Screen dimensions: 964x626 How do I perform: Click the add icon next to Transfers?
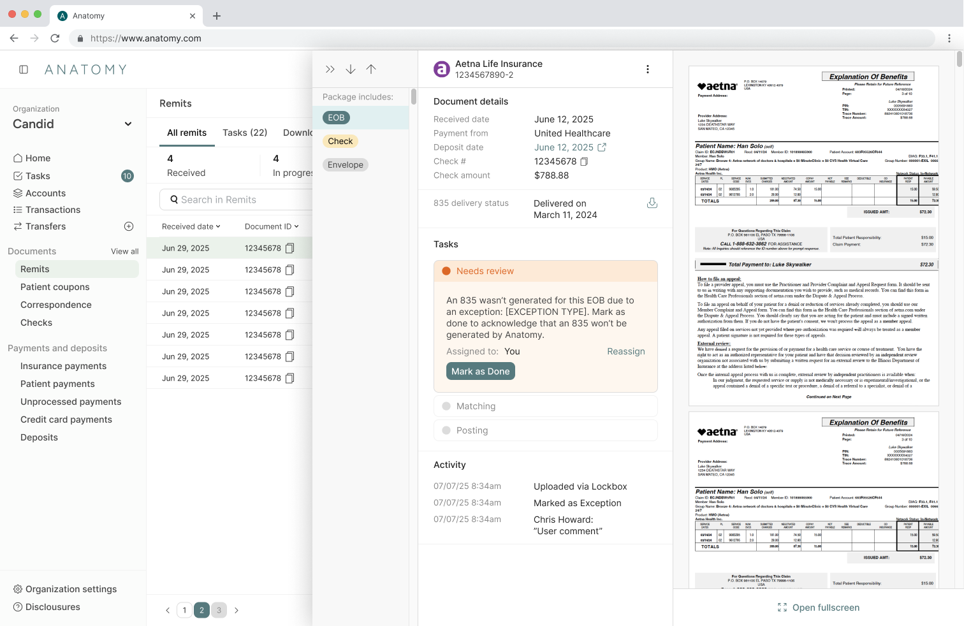tap(129, 226)
